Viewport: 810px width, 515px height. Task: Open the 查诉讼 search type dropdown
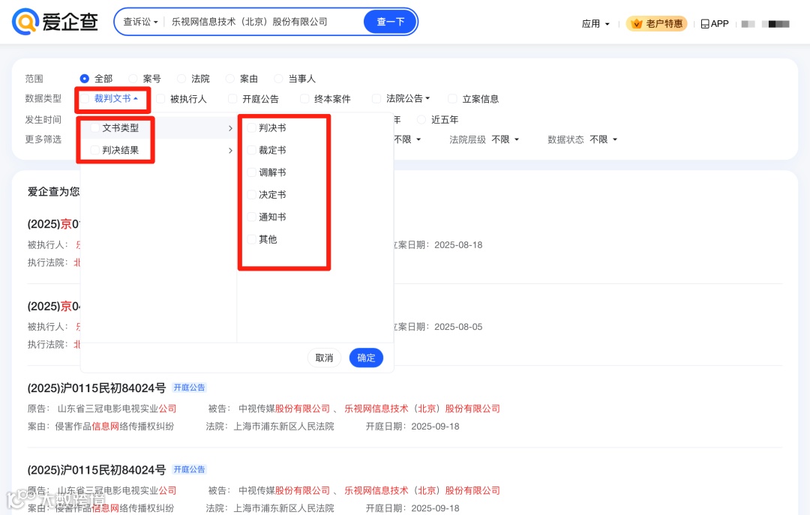point(140,22)
